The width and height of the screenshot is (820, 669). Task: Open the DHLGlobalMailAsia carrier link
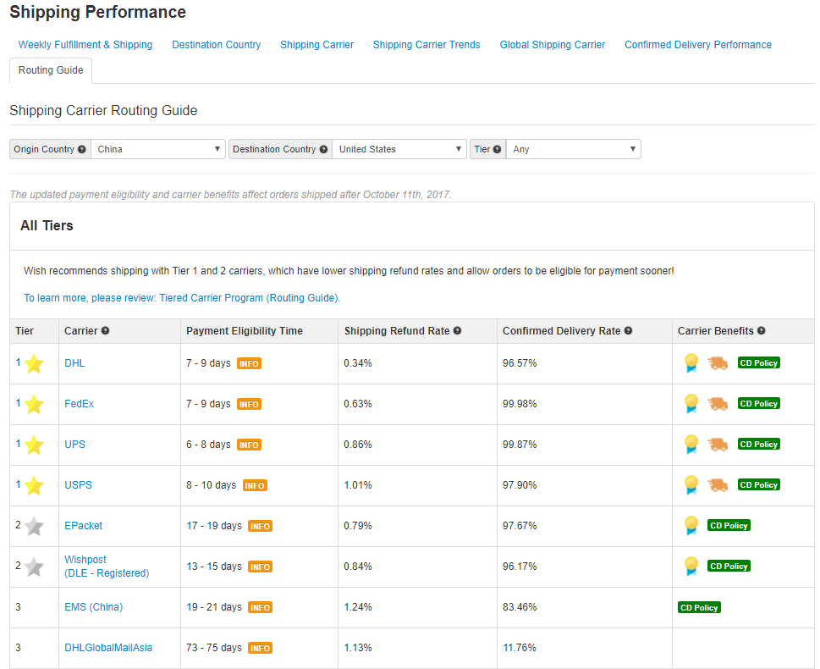point(108,648)
